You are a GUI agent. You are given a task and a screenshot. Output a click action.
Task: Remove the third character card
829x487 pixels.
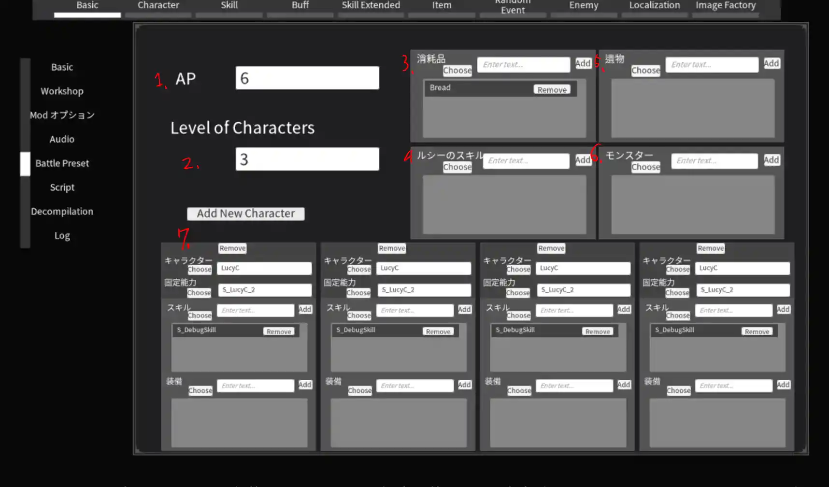[551, 248]
